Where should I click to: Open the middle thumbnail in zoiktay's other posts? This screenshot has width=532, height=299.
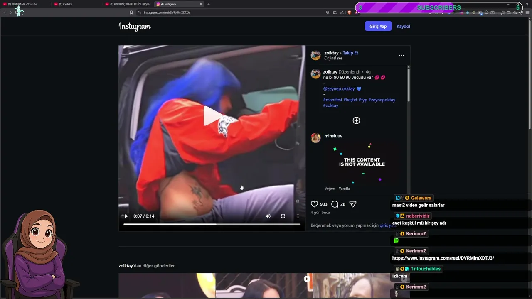pyautogui.click(x=264, y=286)
